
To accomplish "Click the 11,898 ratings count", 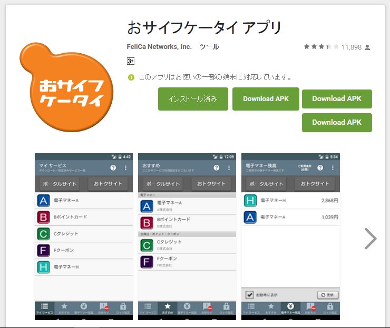I will pos(351,47).
